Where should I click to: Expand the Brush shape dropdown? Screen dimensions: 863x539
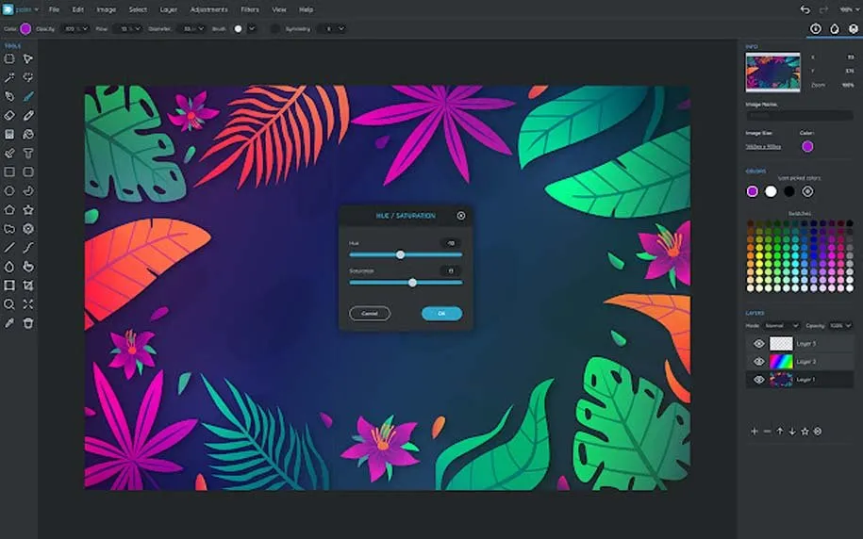(251, 29)
